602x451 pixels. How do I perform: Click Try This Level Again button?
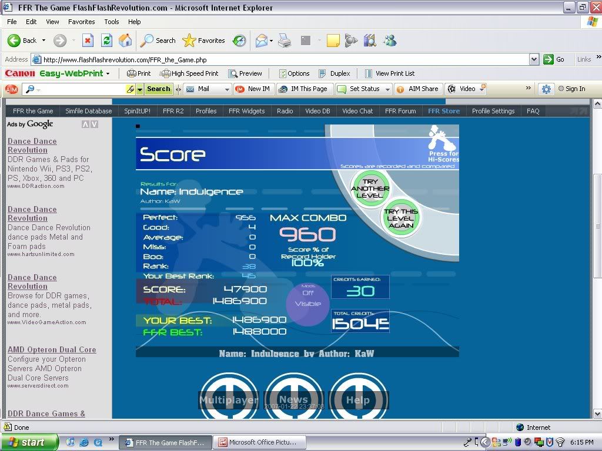coord(400,218)
